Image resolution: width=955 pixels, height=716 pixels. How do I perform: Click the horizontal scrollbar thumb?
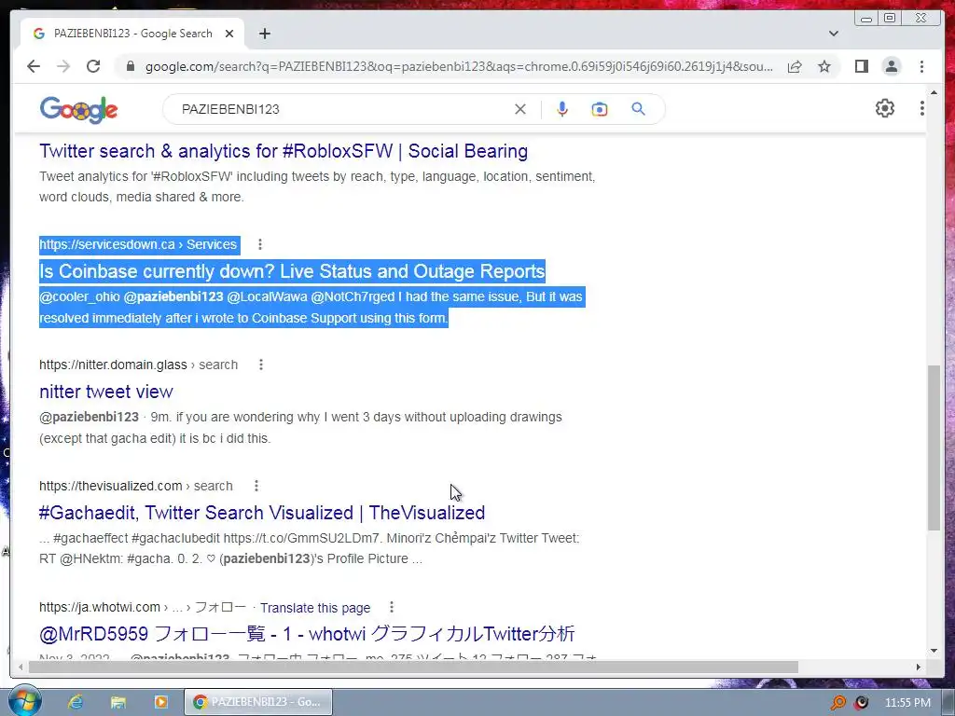pos(413,668)
